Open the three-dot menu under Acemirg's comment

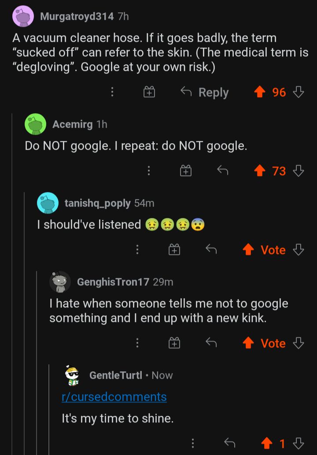[149, 171]
